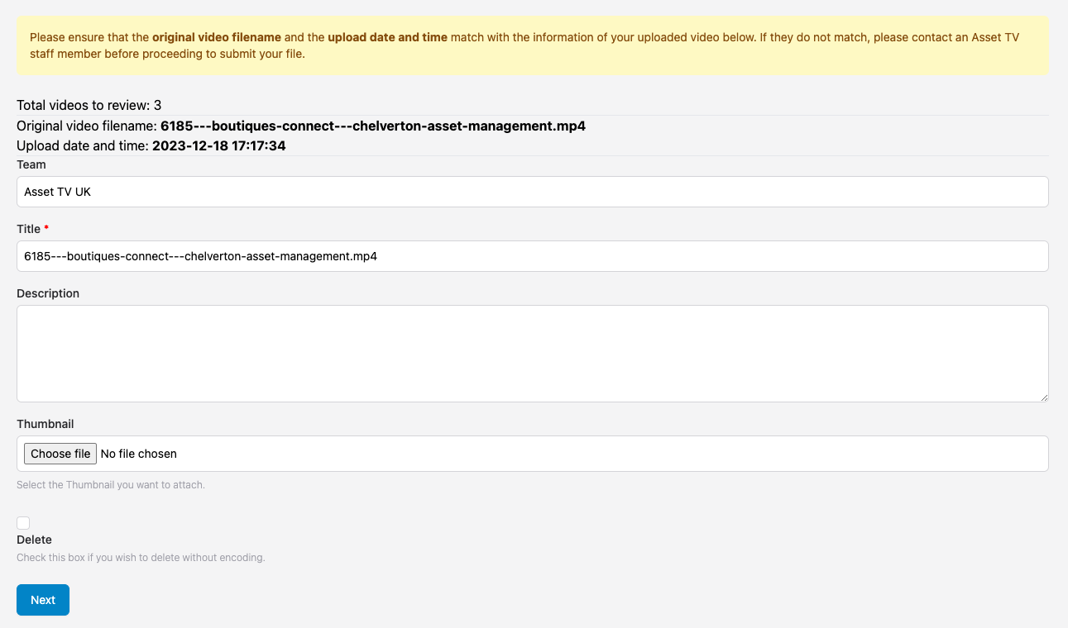This screenshot has height=628, width=1068.
Task: Click the Team field label
Action: click(31, 164)
